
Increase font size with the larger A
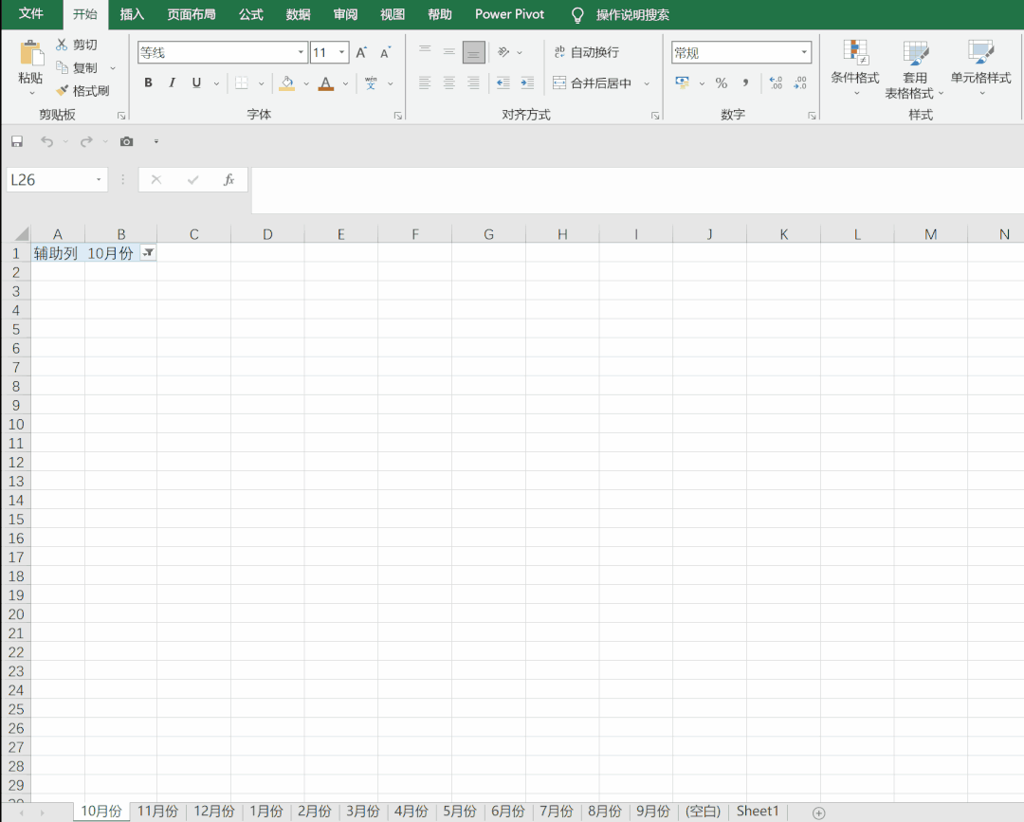[x=361, y=53]
